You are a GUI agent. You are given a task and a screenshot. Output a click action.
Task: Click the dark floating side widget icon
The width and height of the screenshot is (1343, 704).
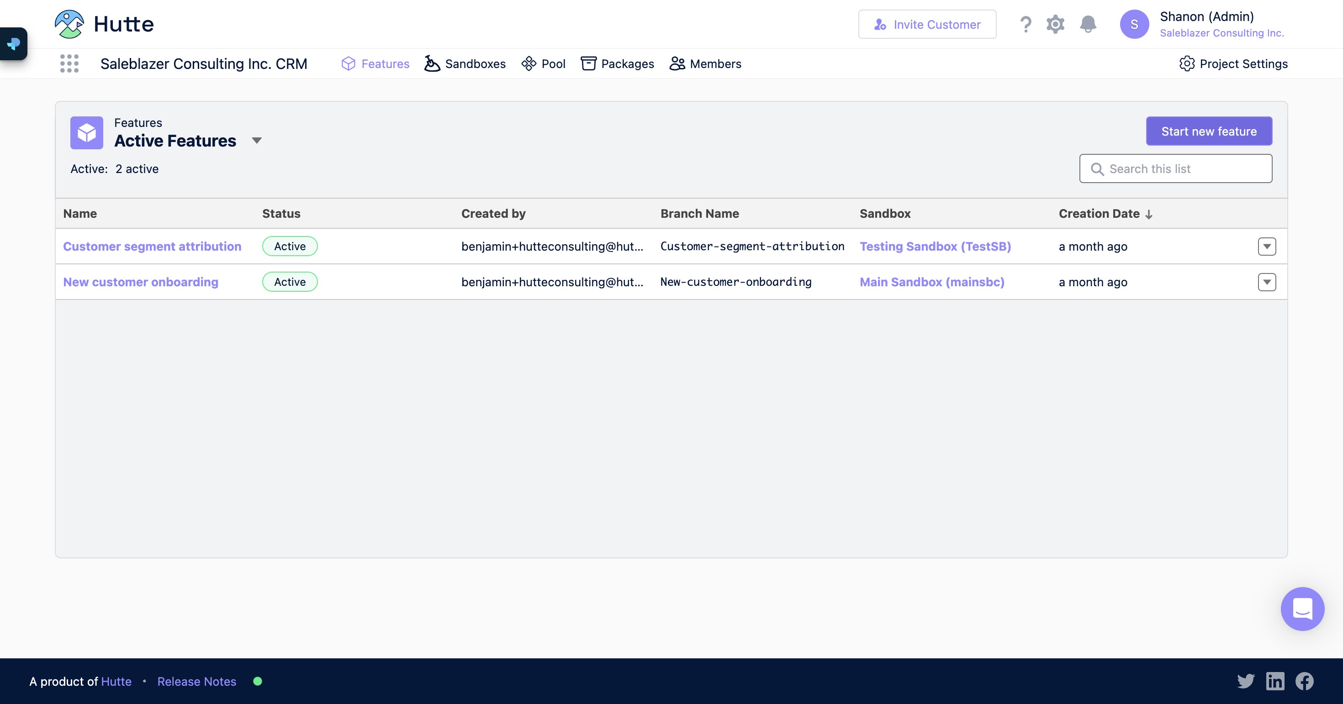point(14,44)
